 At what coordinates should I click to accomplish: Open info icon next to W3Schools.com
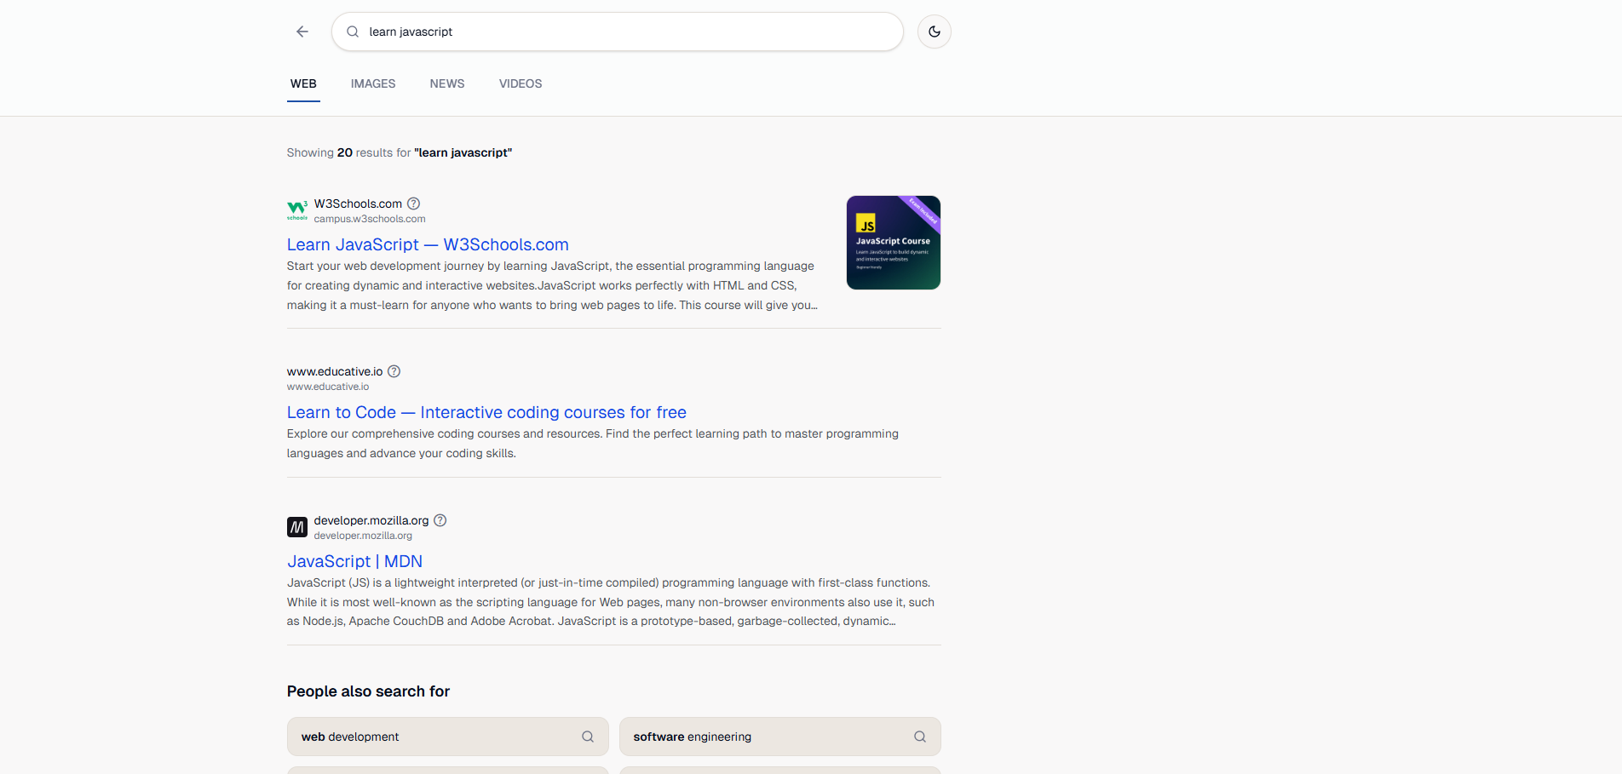(x=414, y=204)
